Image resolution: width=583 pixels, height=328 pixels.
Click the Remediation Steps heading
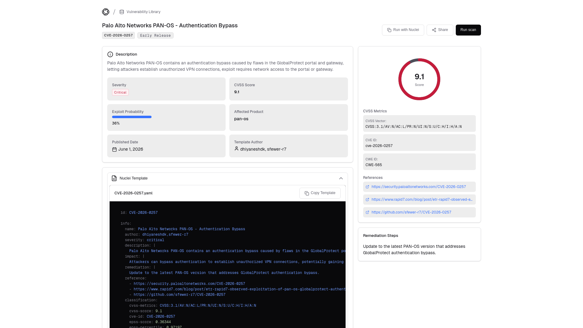[380, 236]
